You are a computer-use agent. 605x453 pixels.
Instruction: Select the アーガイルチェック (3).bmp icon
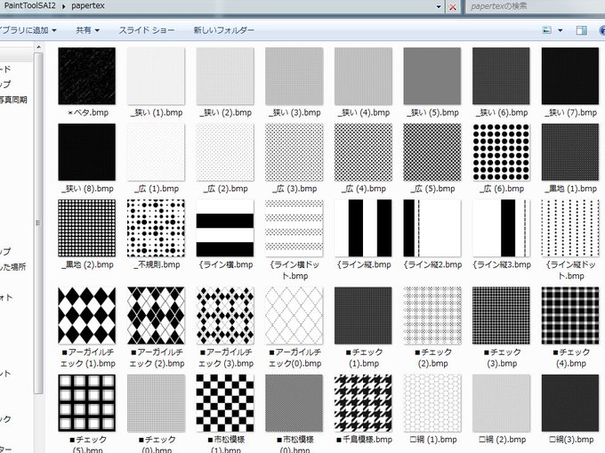[225, 315]
